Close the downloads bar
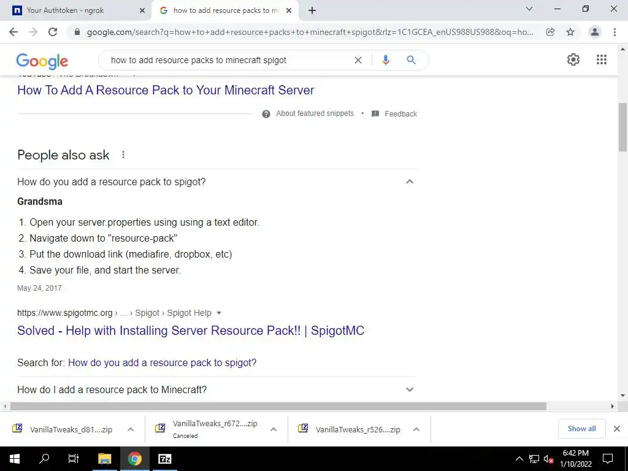This screenshot has height=471, width=628. coord(617,429)
